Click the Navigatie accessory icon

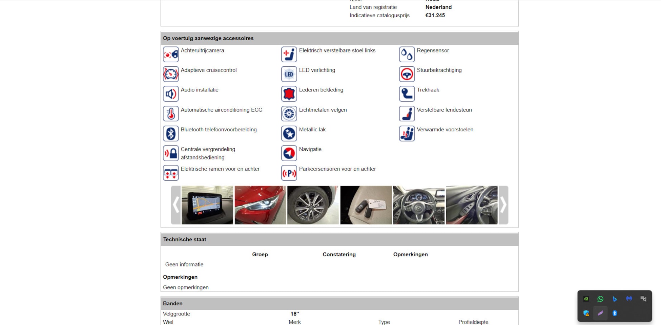tap(289, 153)
